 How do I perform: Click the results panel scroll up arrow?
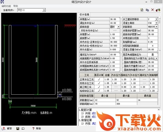pos(159,110)
